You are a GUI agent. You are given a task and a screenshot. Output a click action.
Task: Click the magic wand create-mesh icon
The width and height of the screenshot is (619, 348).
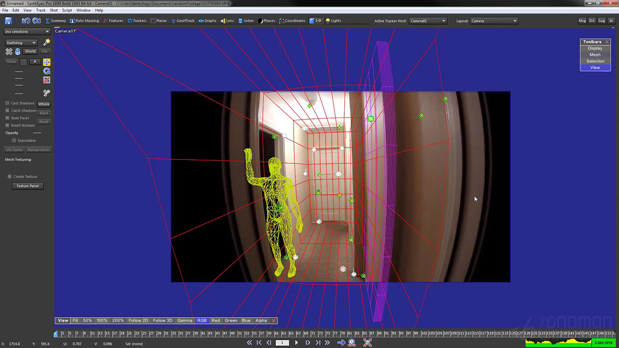click(x=47, y=43)
